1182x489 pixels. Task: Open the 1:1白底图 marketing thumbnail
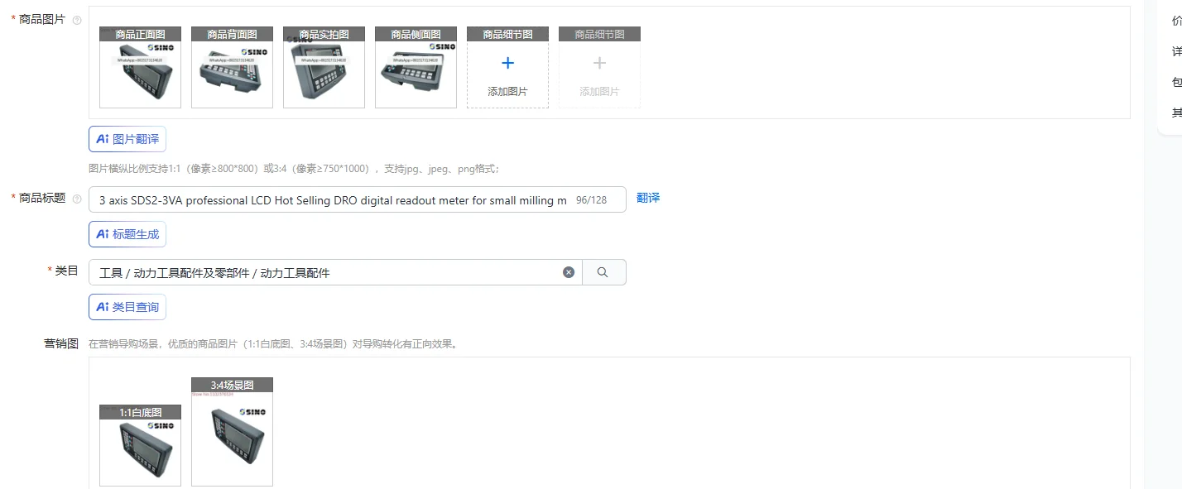point(140,445)
